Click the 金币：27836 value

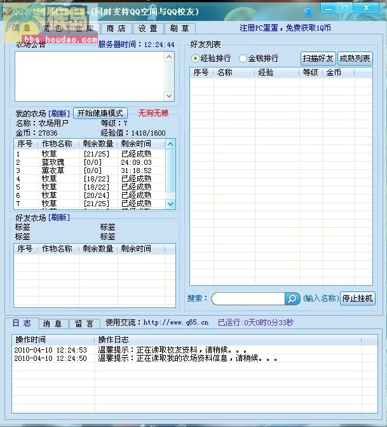[36, 133]
